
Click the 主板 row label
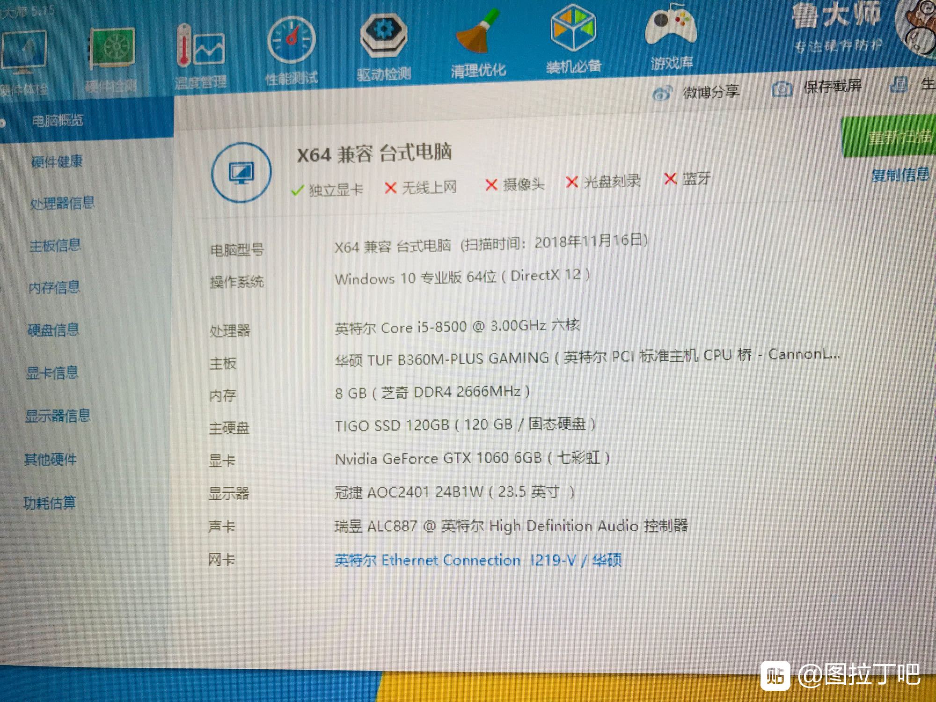223,363
